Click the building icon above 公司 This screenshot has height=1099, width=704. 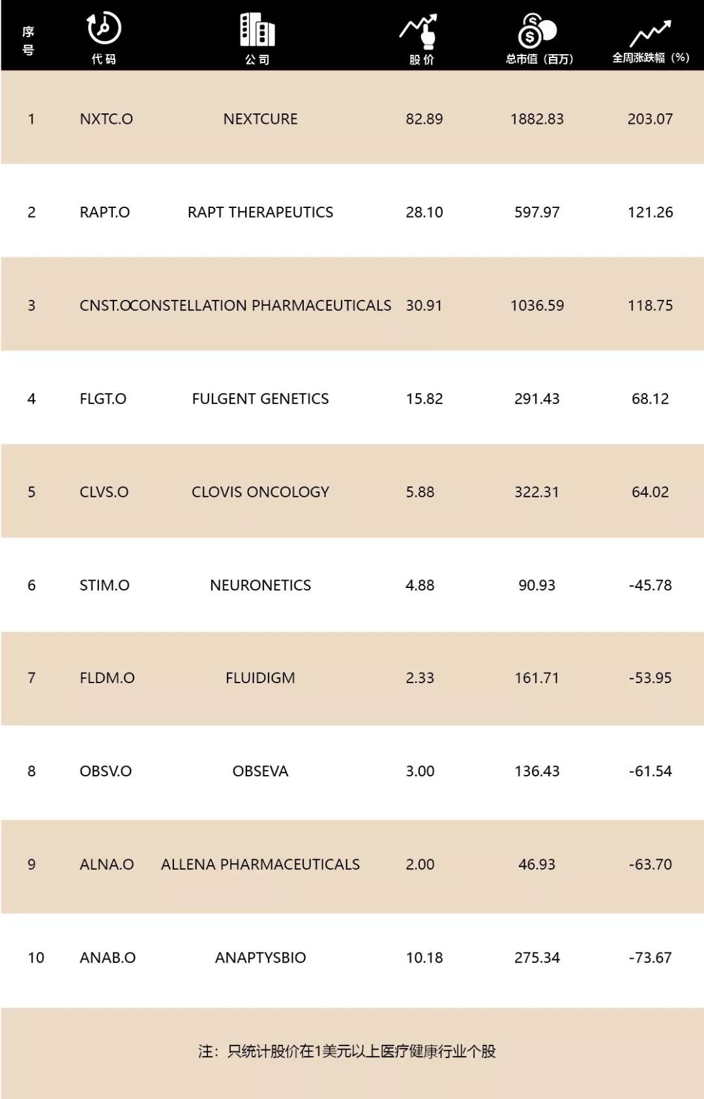pos(257,30)
